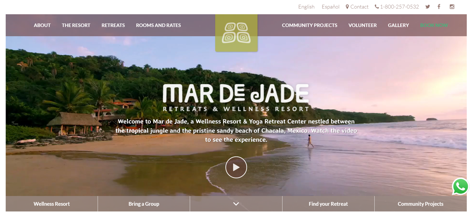The image size is (472, 217).
Task: Open the RETREATS menu
Action: (113, 25)
